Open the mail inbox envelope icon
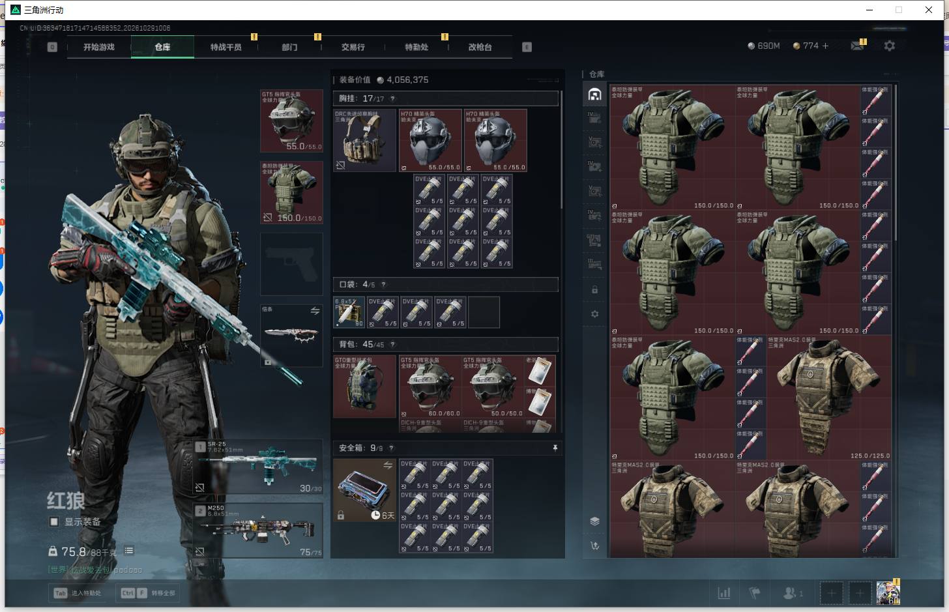The image size is (949, 612). [856, 46]
